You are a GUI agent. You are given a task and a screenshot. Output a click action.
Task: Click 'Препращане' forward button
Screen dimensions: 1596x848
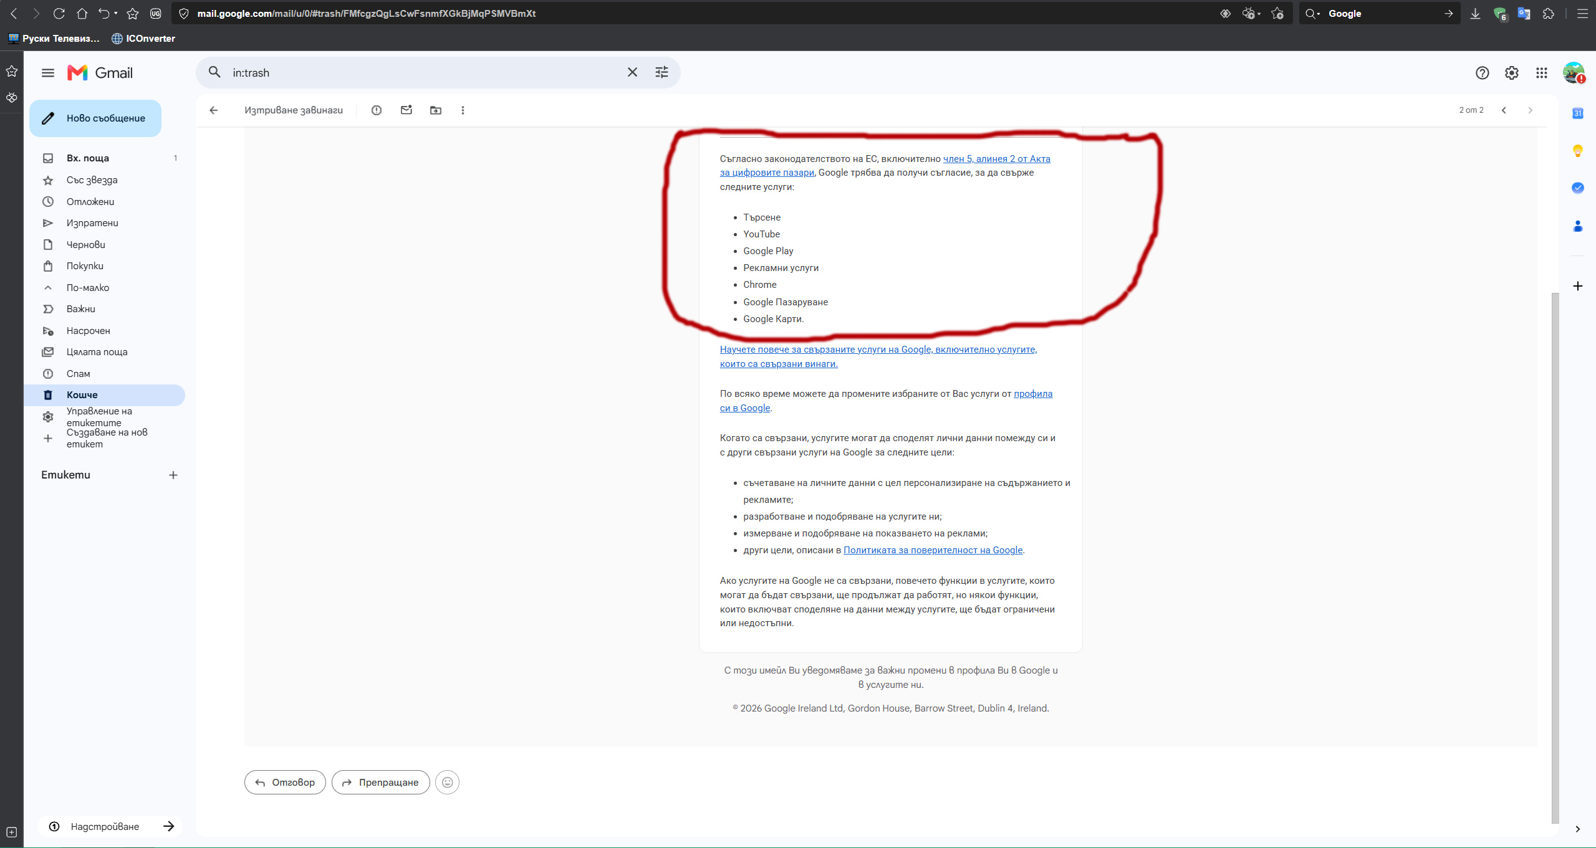click(381, 783)
